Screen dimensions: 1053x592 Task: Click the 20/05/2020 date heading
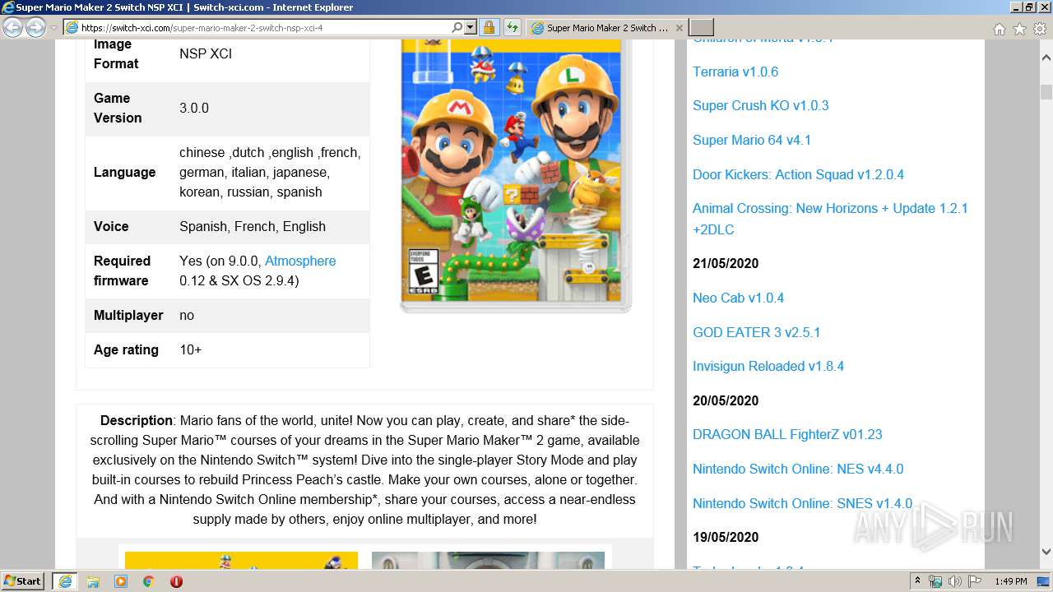726,400
